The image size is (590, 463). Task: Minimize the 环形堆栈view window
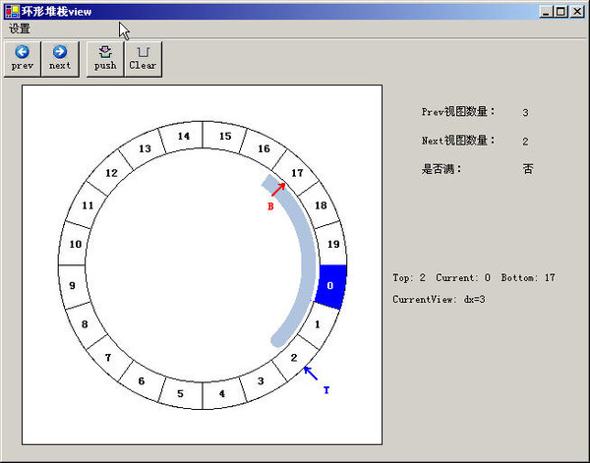(546, 11)
